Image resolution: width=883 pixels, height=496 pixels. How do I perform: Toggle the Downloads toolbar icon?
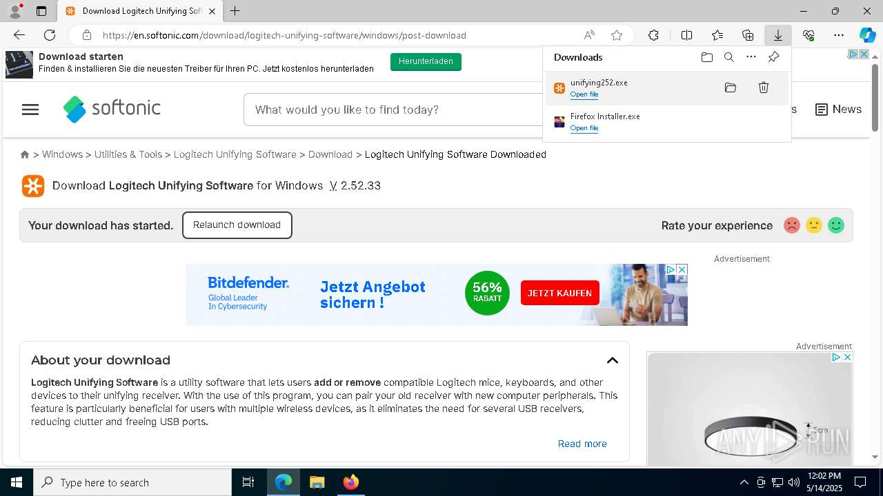coord(777,35)
